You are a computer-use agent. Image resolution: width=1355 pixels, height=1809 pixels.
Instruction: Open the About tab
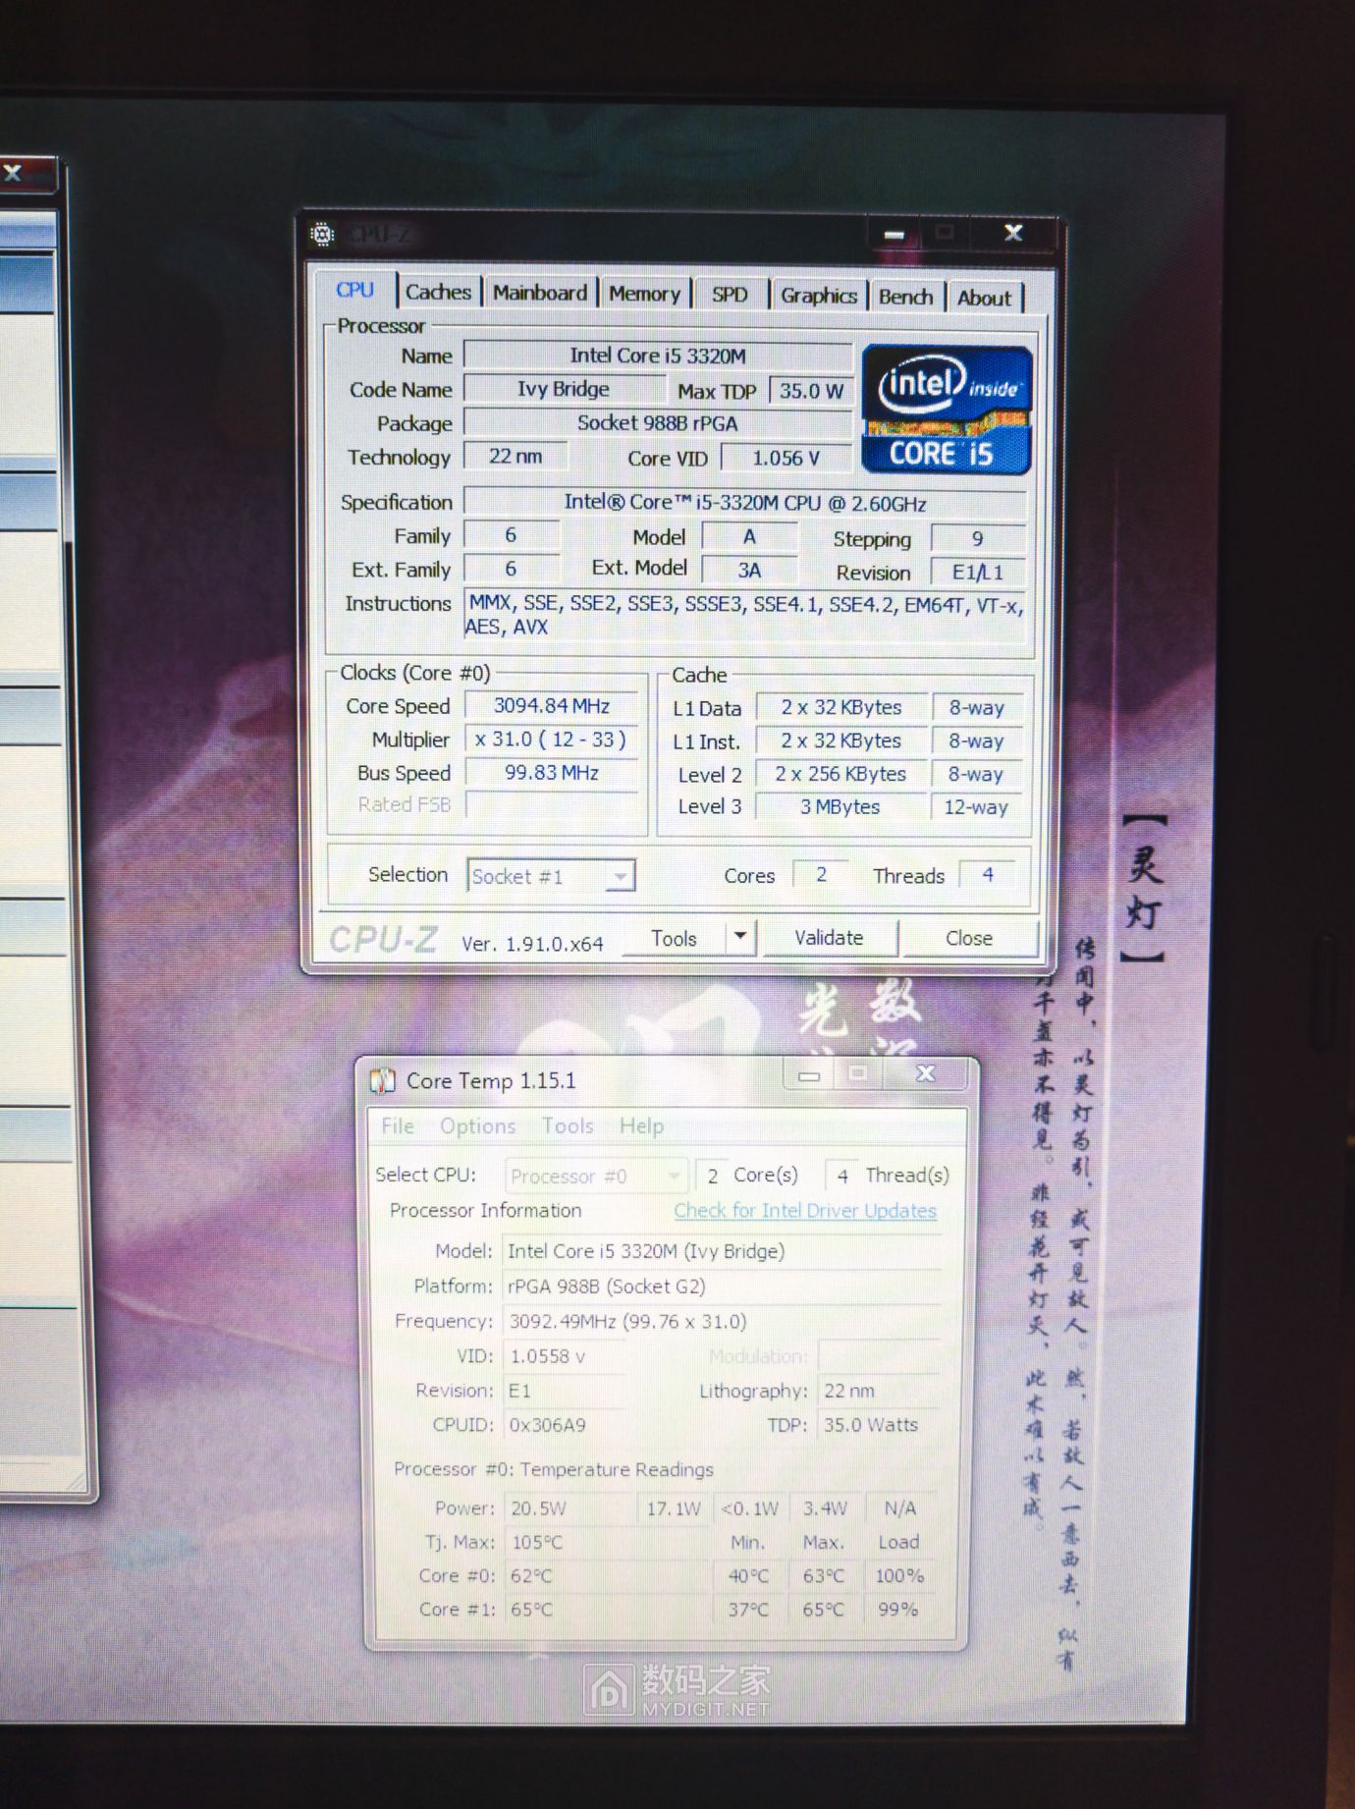click(984, 298)
